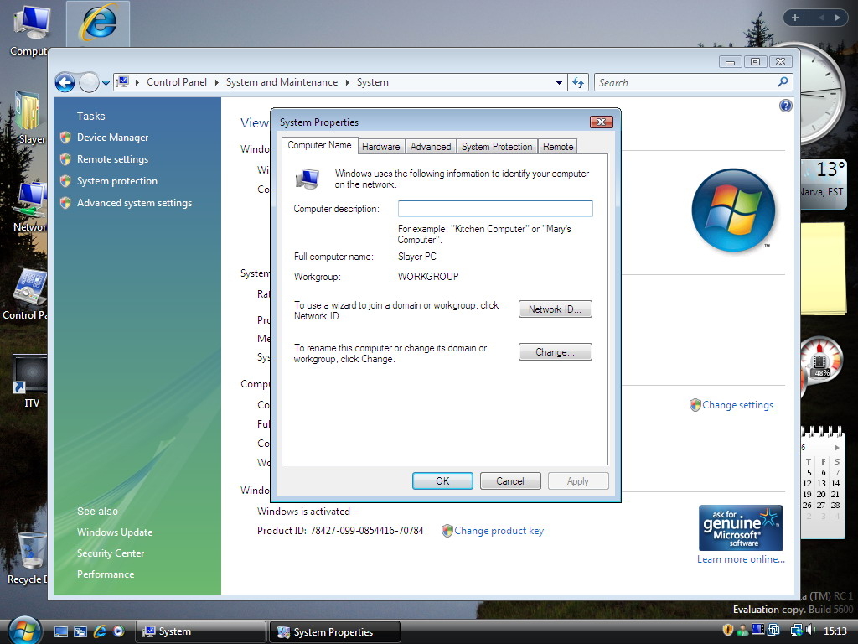Switch to the System Protection tab

(497, 147)
